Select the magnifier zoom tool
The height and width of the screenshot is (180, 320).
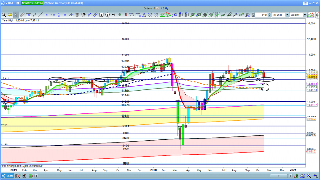click(4, 15)
